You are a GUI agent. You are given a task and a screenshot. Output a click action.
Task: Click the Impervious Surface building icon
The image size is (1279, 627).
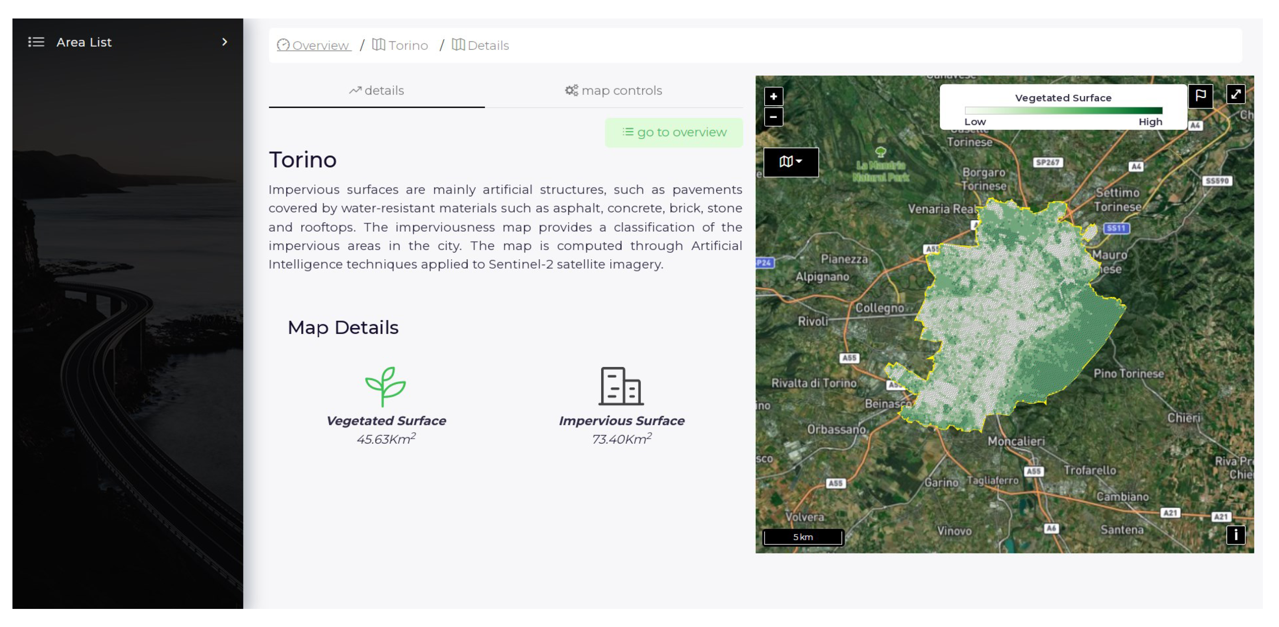621,386
